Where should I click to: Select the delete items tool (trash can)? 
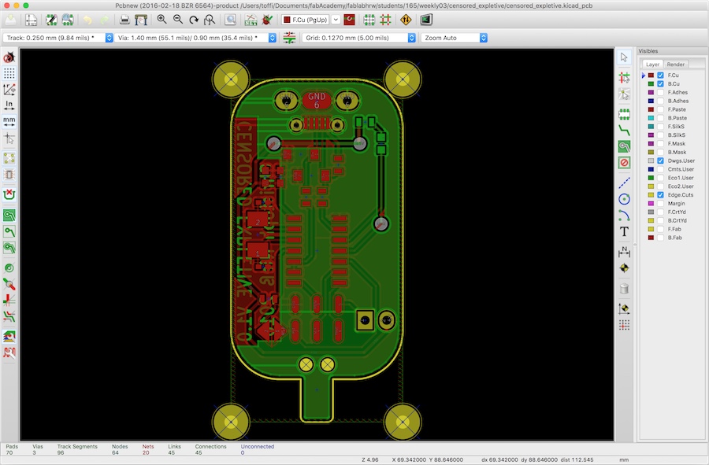click(x=624, y=289)
